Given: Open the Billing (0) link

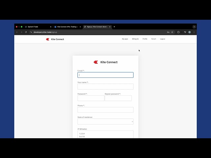Looking at the screenshot, I should (x=135, y=39).
